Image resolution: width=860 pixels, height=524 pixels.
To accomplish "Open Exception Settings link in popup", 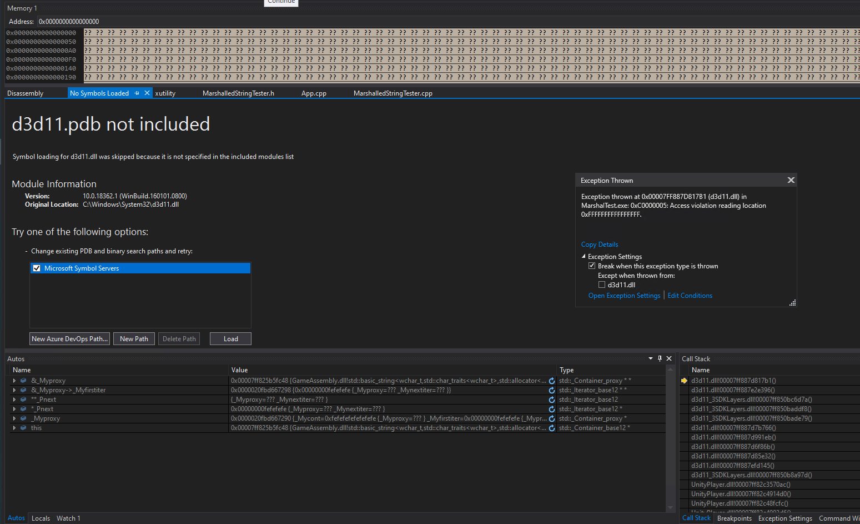I will pyautogui.click(x=625, y=296).
